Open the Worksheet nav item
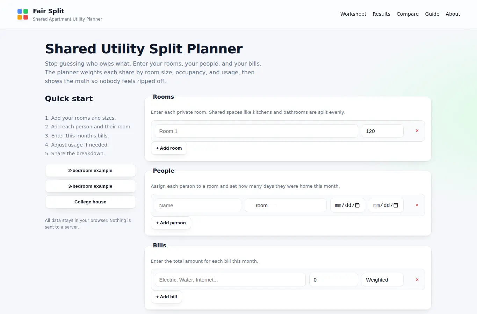This screenshot has width=477, height=314. [353, 14]
